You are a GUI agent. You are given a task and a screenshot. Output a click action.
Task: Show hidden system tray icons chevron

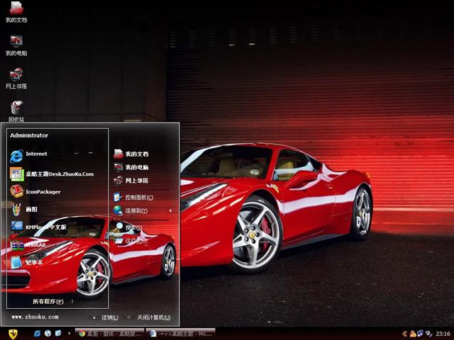click(404, 334)
